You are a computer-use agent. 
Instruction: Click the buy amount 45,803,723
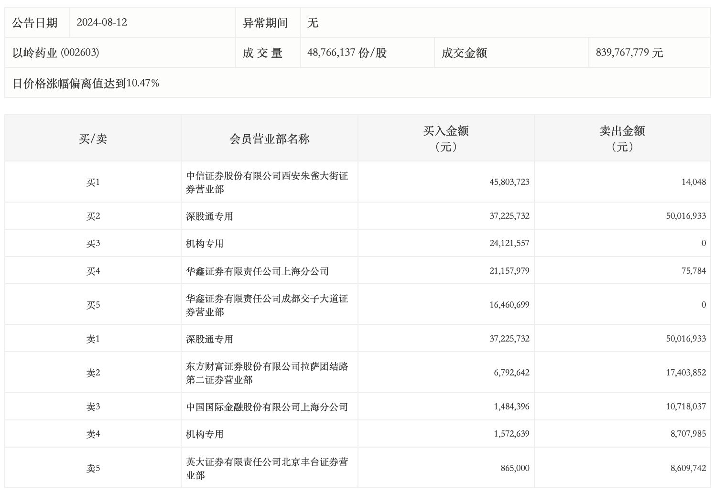pos(509,182)
